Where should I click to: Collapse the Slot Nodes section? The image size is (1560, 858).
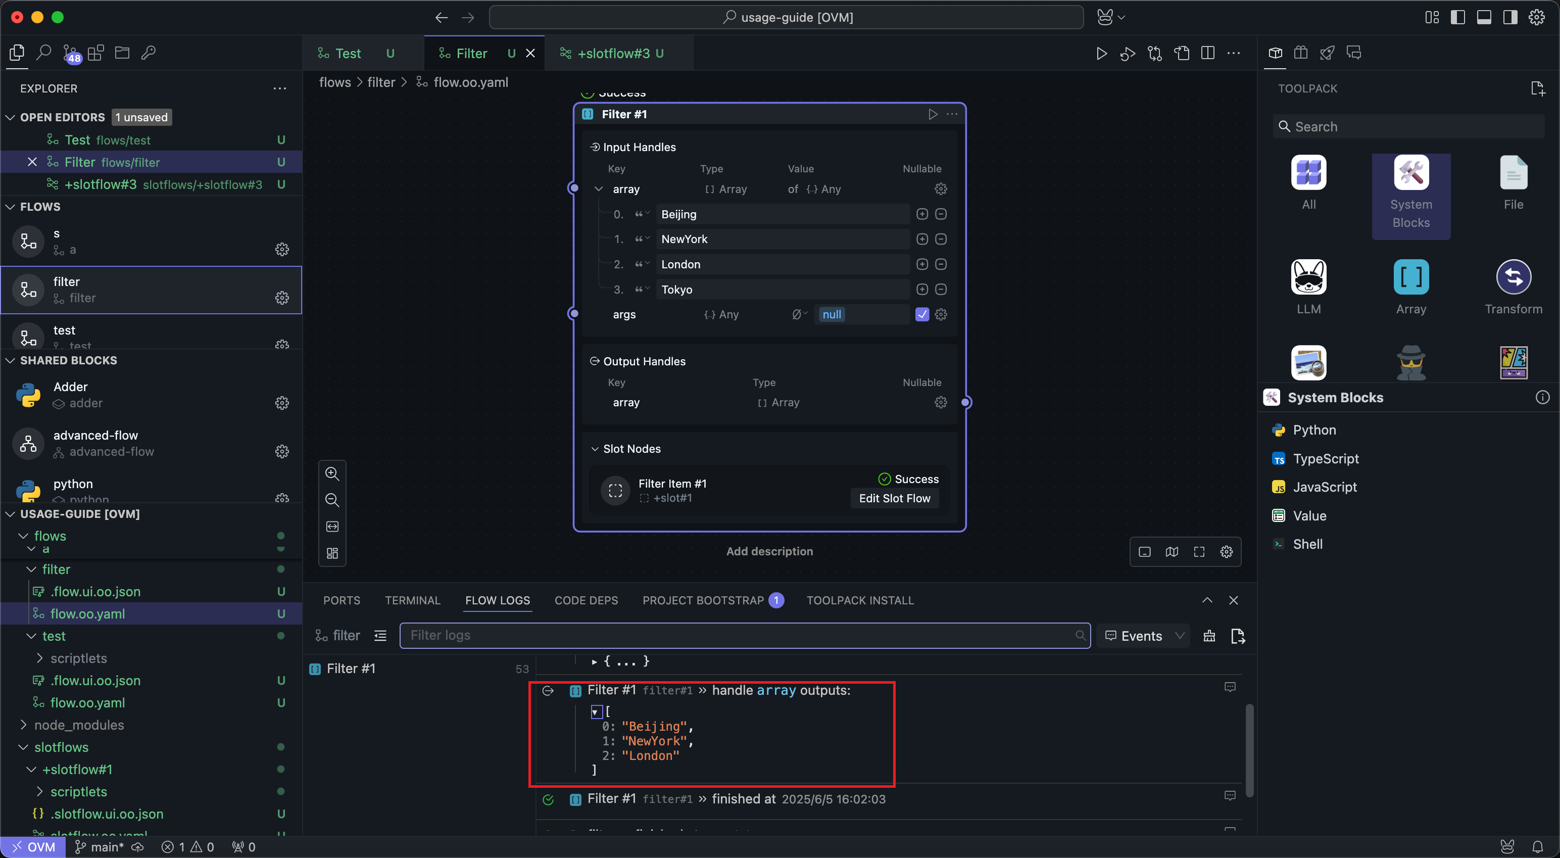pyautogui.click(x=595, y=449)
